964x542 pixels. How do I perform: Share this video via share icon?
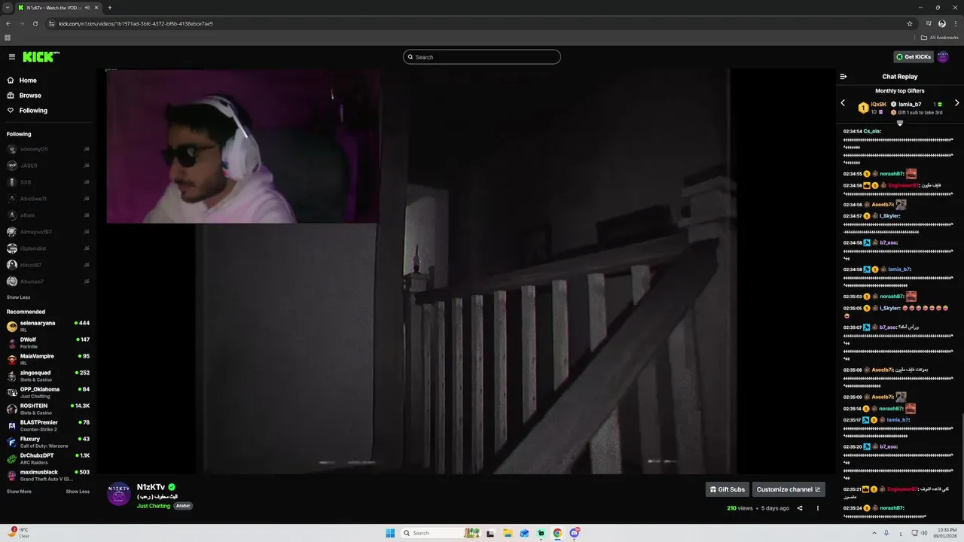[800, 508]
